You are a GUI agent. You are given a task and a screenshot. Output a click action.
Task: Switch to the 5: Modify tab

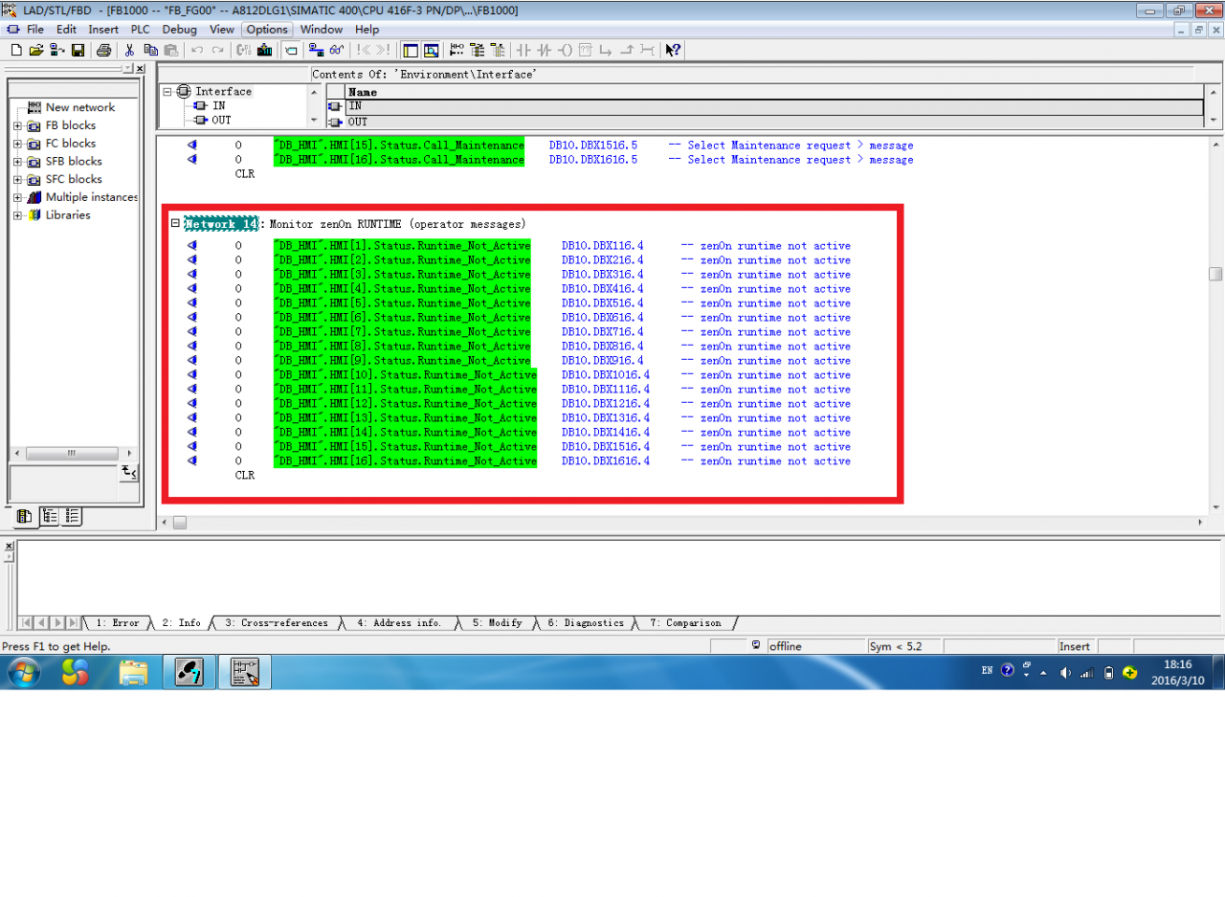[x=497, y=623]
